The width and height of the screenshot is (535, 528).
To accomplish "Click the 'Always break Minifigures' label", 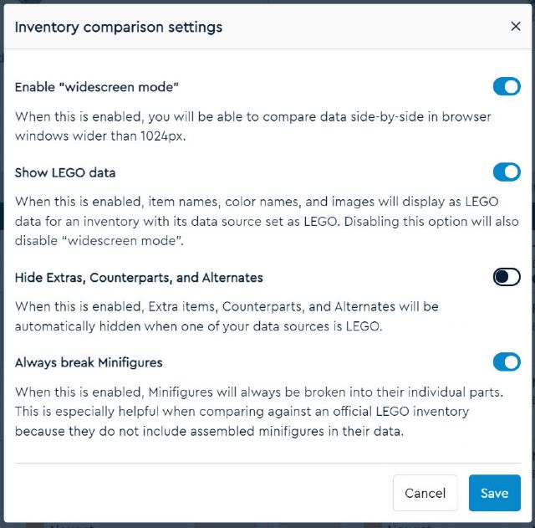I will (89, 363).
